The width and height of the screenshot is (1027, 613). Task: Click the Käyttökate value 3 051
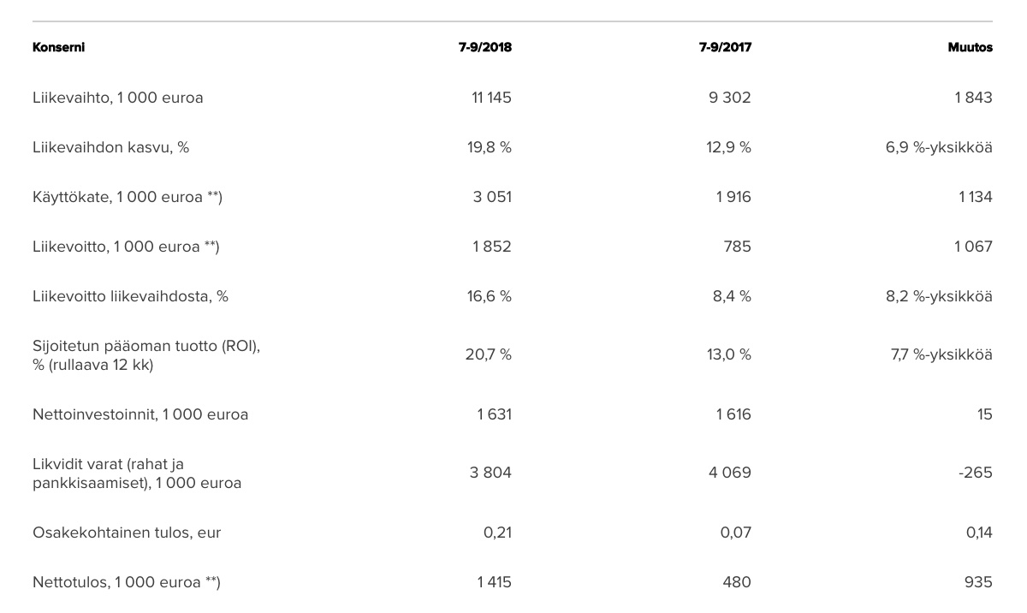[x=492, y=197]
